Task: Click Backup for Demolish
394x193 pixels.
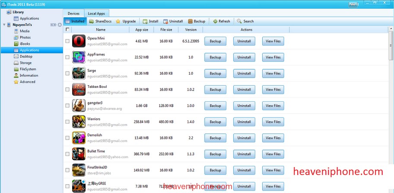Action: pos(215,138)
